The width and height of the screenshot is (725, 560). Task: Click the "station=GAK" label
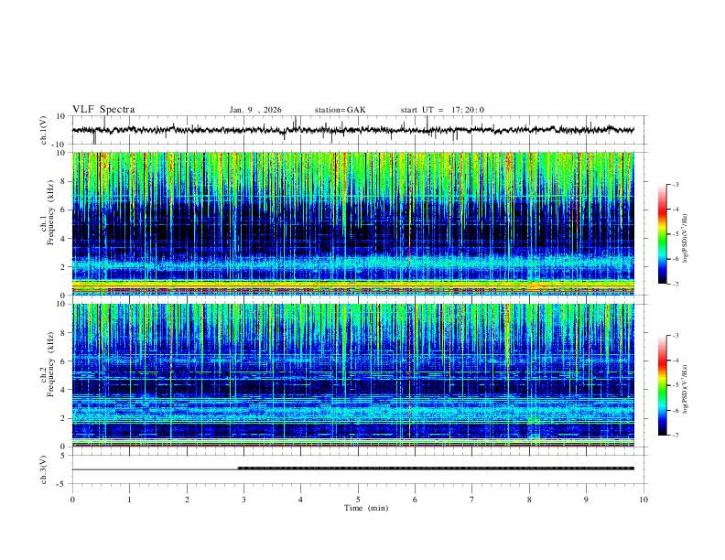(x=341, y=110)
